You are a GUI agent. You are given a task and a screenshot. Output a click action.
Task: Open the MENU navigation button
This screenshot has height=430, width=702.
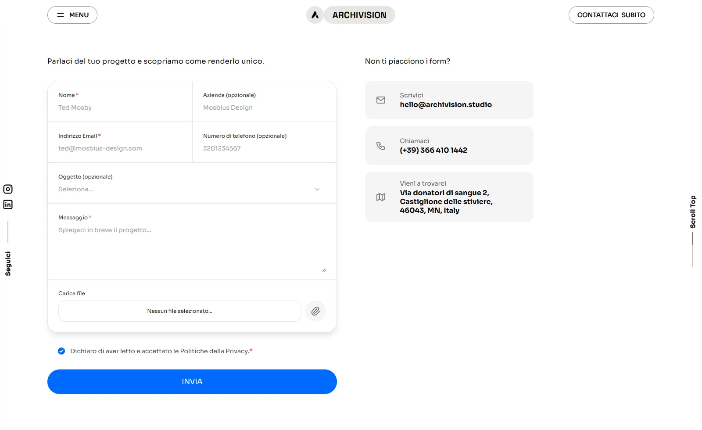[72, 15]
